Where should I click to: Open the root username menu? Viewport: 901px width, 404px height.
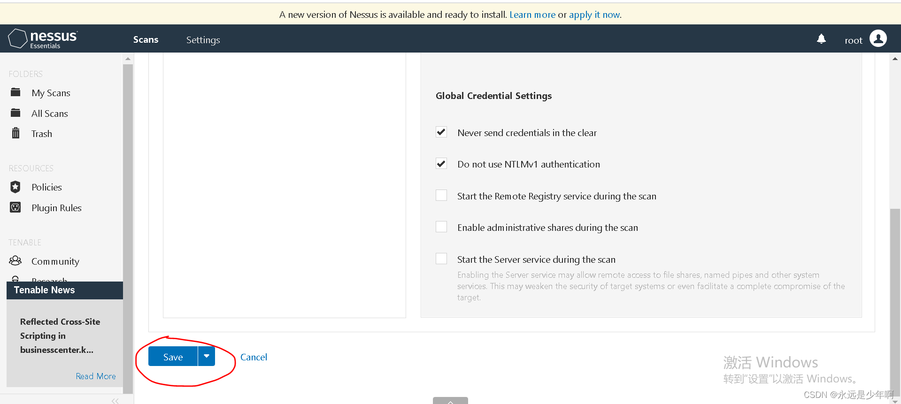tap(854, 40)
